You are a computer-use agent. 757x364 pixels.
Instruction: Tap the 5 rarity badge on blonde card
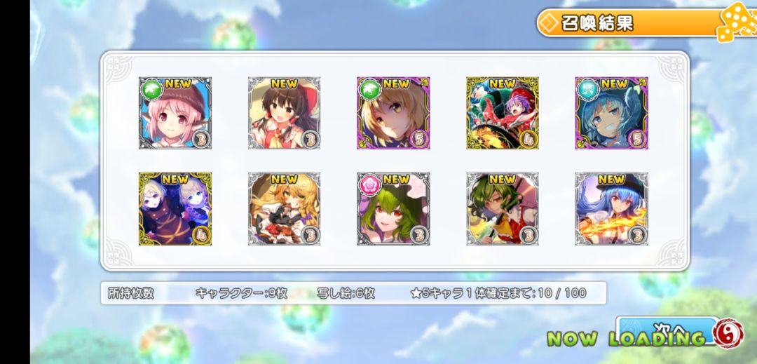click(418, 140)
